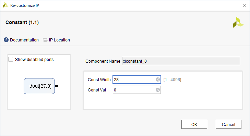Clear the Const Val field with its X icon
Viewport: 250px width, 136px height.
(x=158, y=90)
